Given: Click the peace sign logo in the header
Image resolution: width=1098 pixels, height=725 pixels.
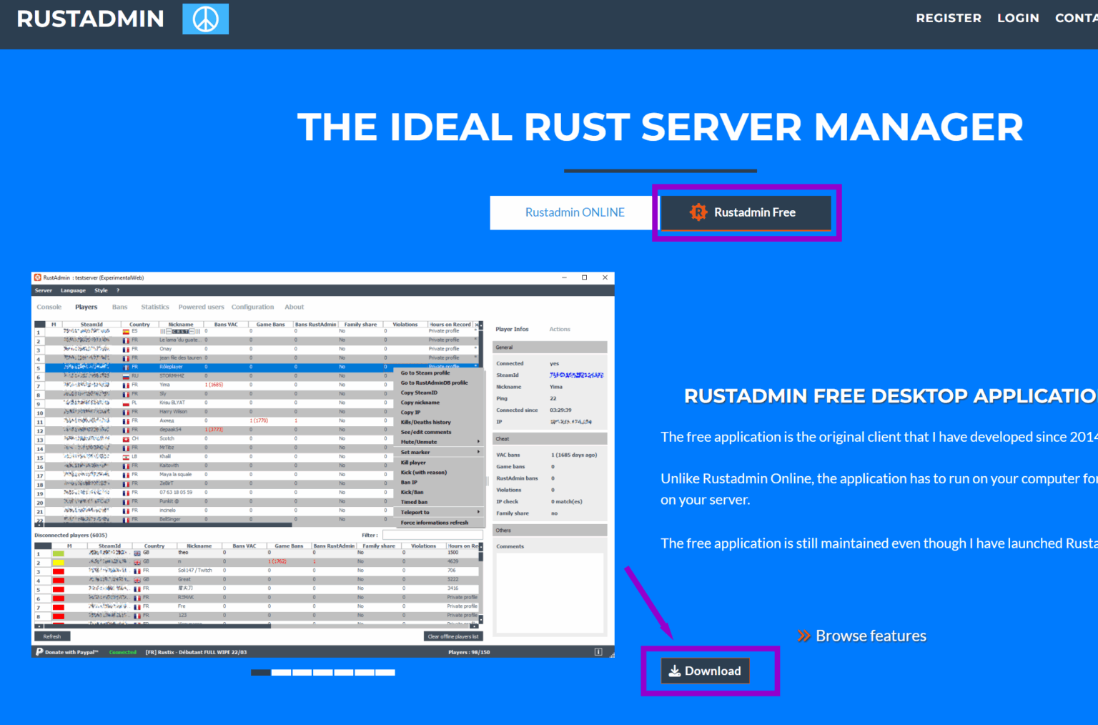Looking at the screenshot, I should tap(205, 19).
